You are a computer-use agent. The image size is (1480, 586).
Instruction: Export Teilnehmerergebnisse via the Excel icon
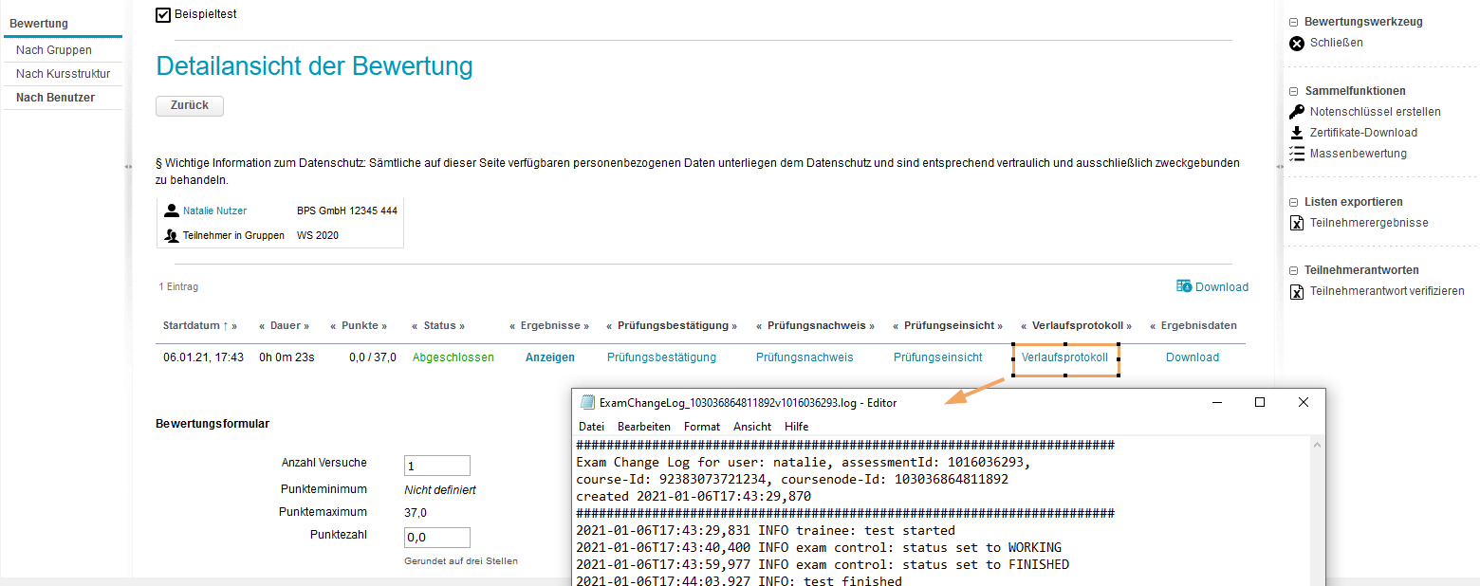click(1297, 222)
